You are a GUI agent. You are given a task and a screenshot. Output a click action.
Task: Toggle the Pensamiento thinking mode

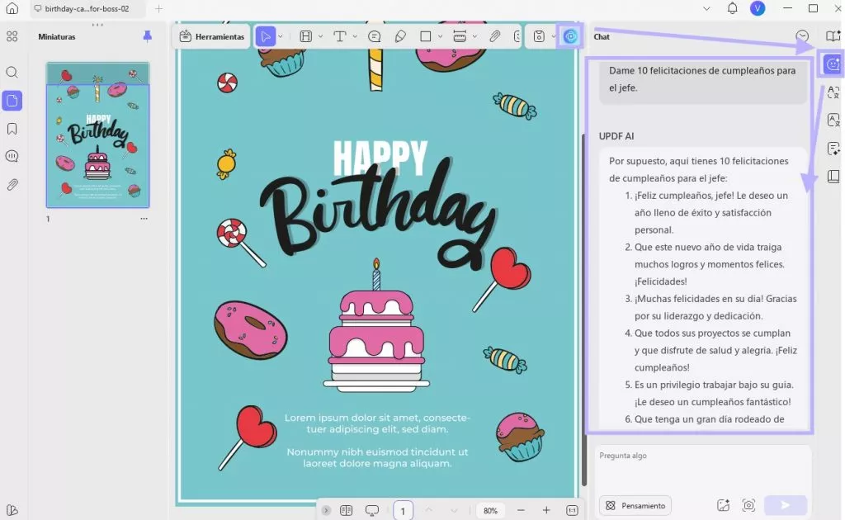tap(635, 505)
